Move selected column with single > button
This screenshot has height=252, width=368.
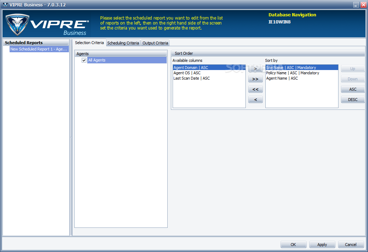tap(255, 69)
